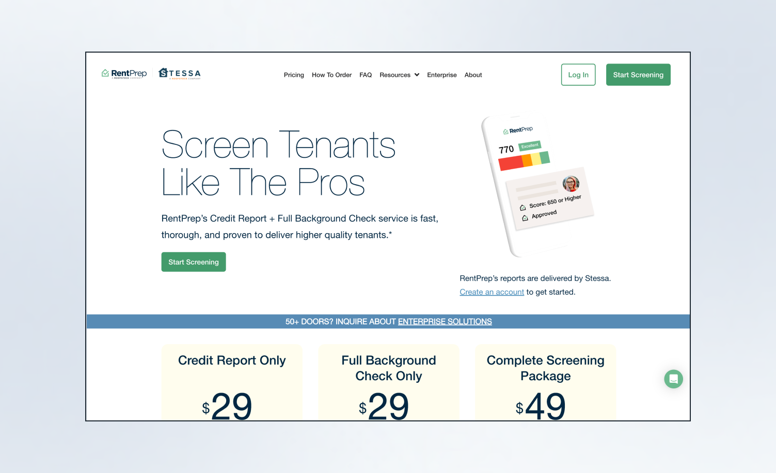Open the green chat widget icon
This screenshot has width=776, height=473.
click(673, 379)
